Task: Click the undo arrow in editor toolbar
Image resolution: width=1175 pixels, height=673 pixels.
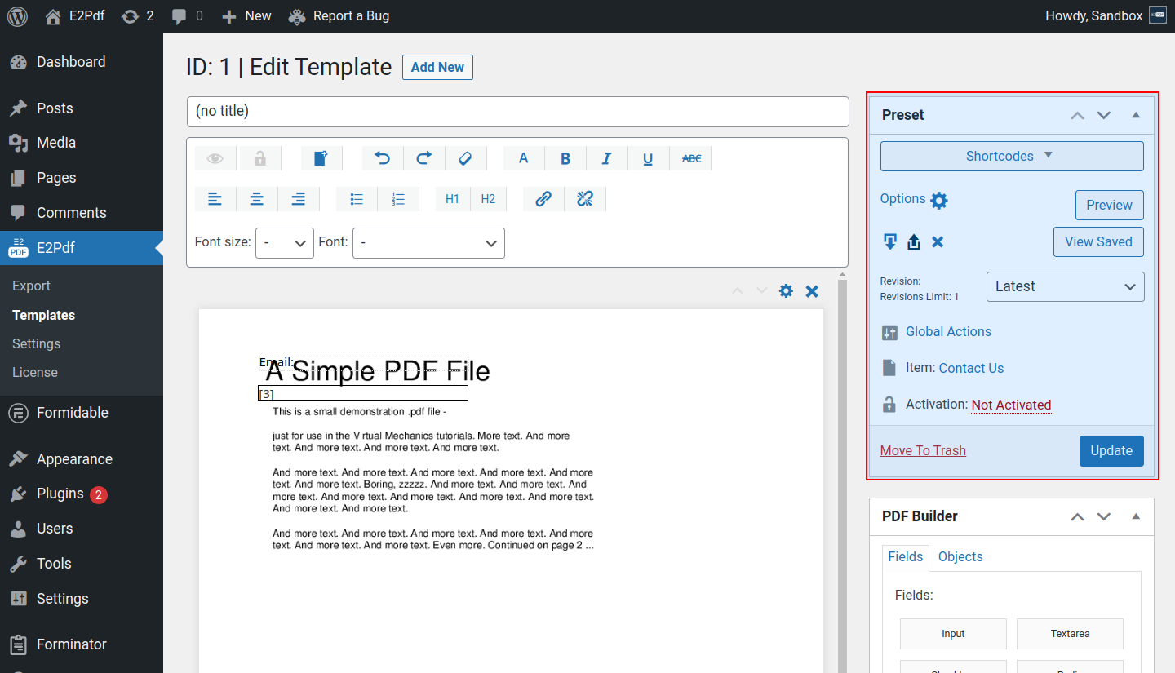Action: point(382,158)
